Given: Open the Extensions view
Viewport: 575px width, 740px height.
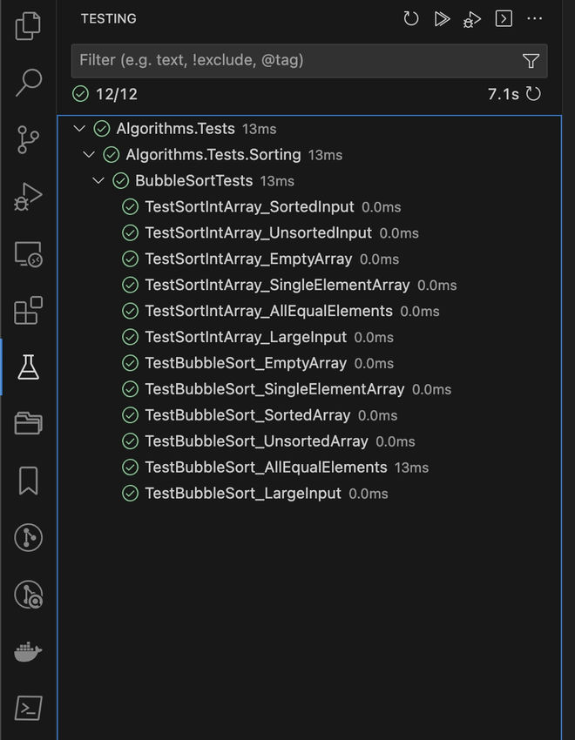Looking at the screenshot, I should (28, 310).
